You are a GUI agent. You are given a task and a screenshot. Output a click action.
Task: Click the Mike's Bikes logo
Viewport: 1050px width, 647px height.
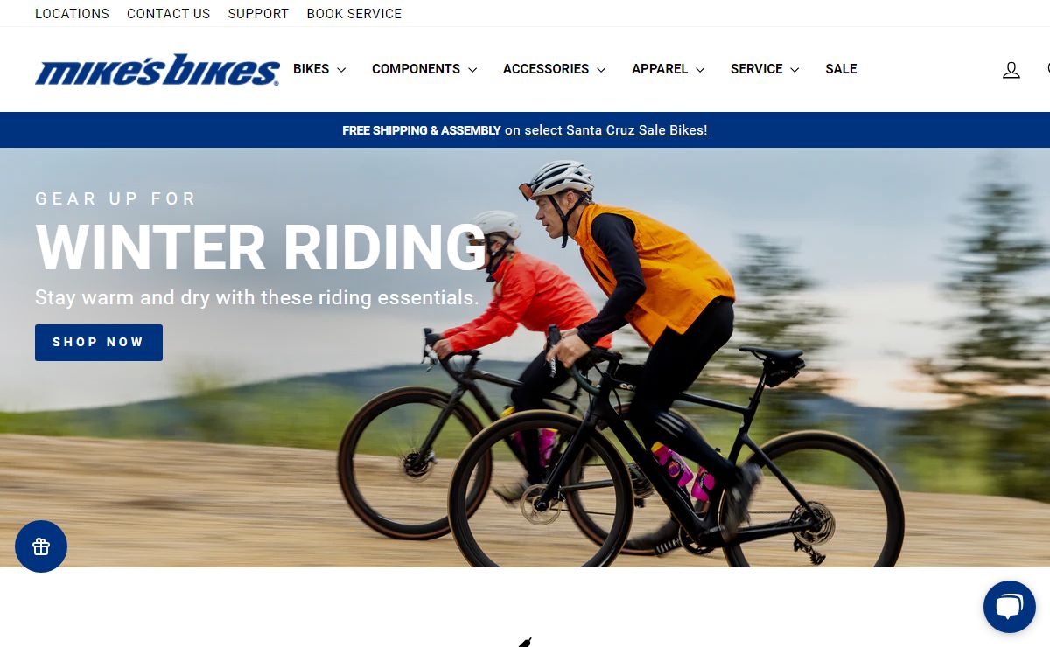coord(157,70)
